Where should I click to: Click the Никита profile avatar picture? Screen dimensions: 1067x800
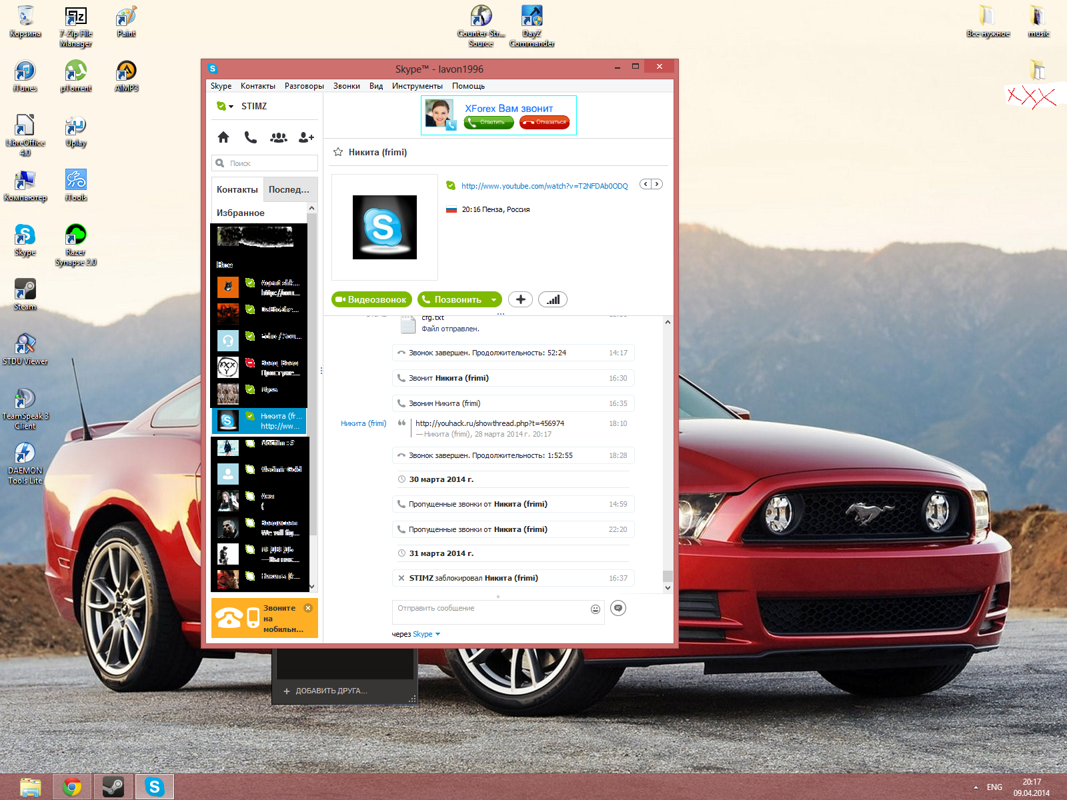(385, 227)
